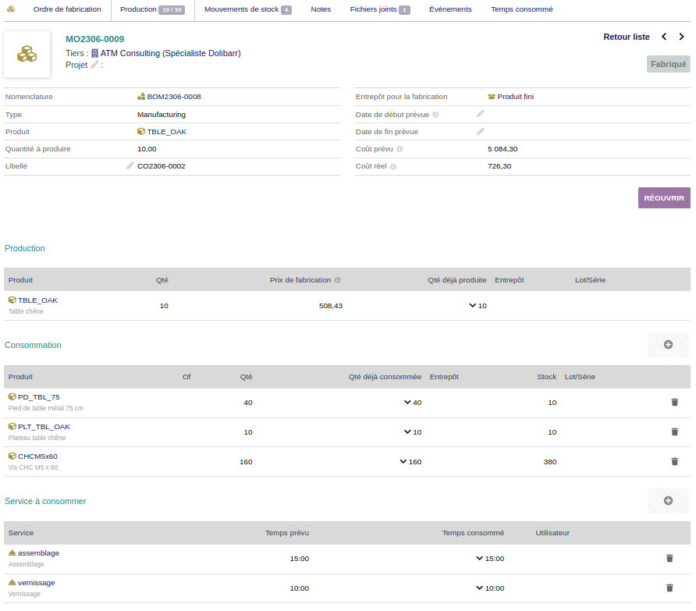Expand consumed quantity for PD_TBL_75

[407, 403]
